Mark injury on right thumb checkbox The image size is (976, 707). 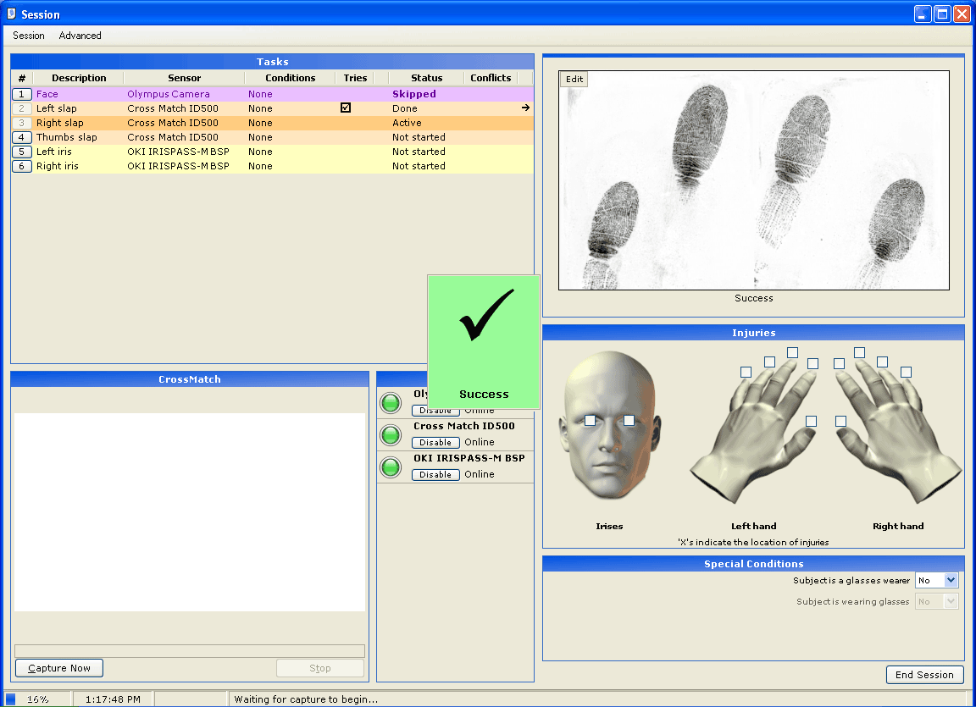(840, 421)
